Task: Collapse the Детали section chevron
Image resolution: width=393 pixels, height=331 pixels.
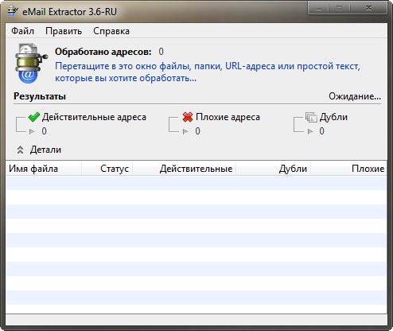Action: click(x=20, y=150)
